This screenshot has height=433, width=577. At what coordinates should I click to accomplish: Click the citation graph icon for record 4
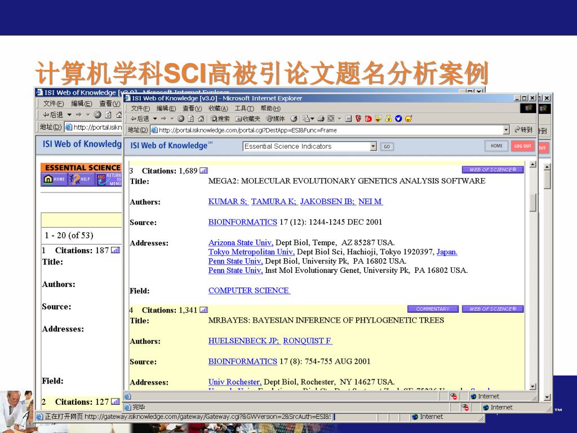(x=203, y=310)
